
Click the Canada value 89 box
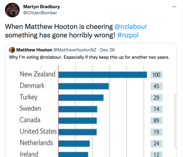156,120
